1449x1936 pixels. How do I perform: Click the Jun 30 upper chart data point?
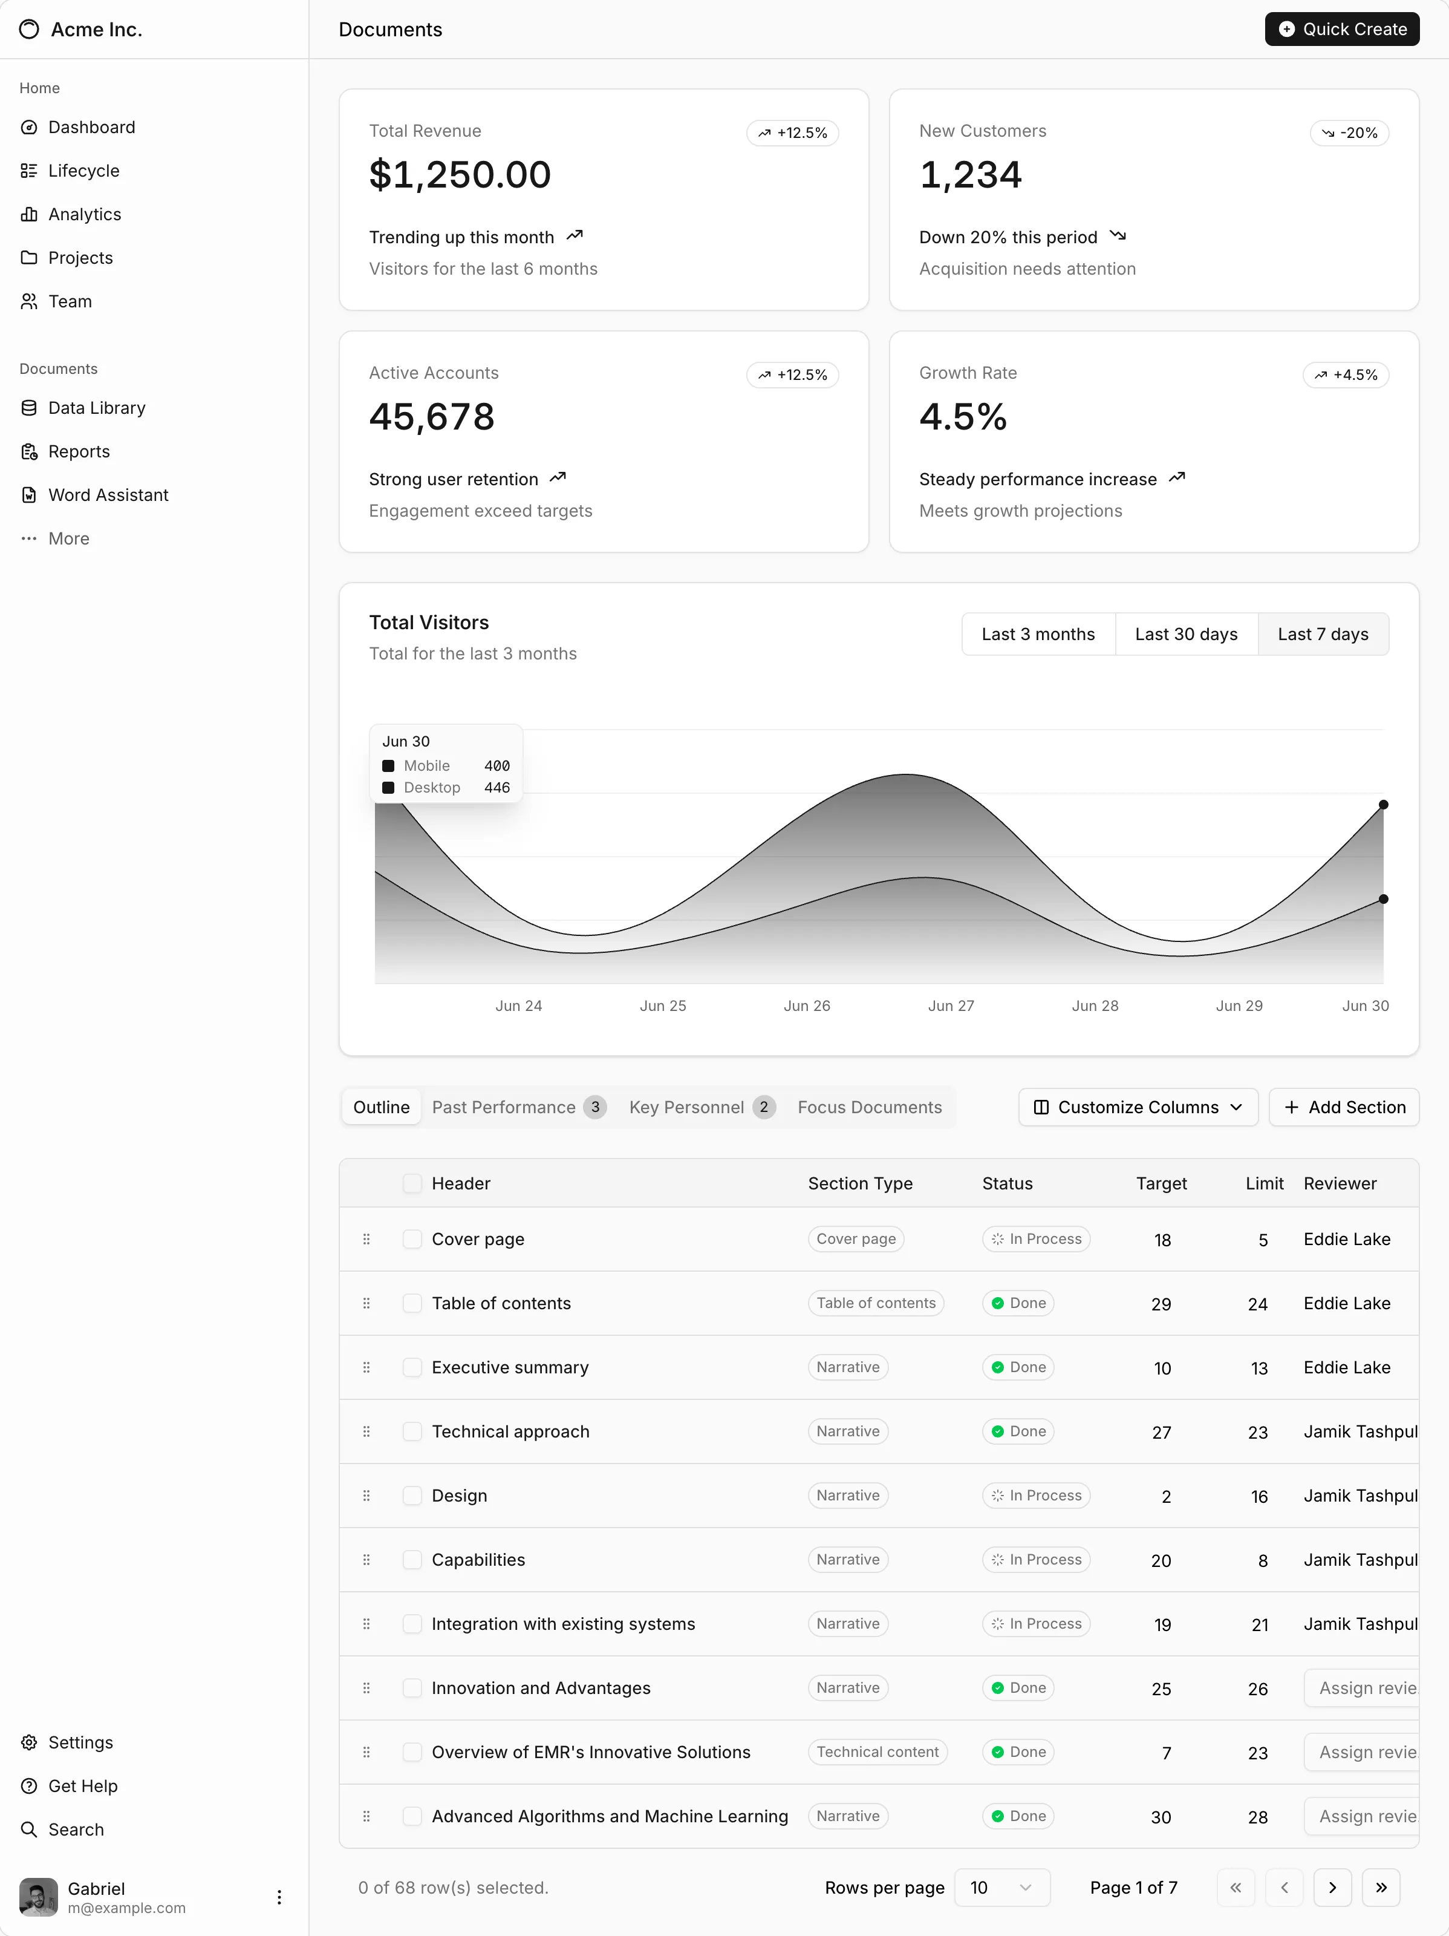click(x=1383, y=804)
